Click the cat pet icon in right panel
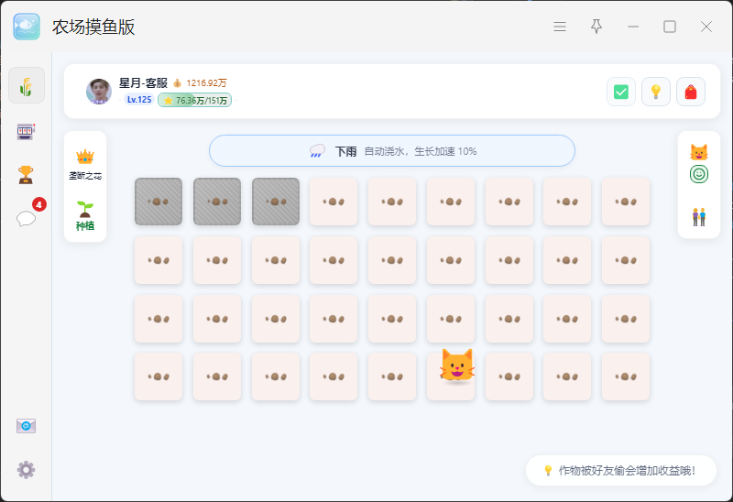 pos(699,152)
